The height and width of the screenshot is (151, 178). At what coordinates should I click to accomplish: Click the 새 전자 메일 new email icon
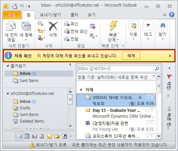pyautogui.click(x=11, y=26)
